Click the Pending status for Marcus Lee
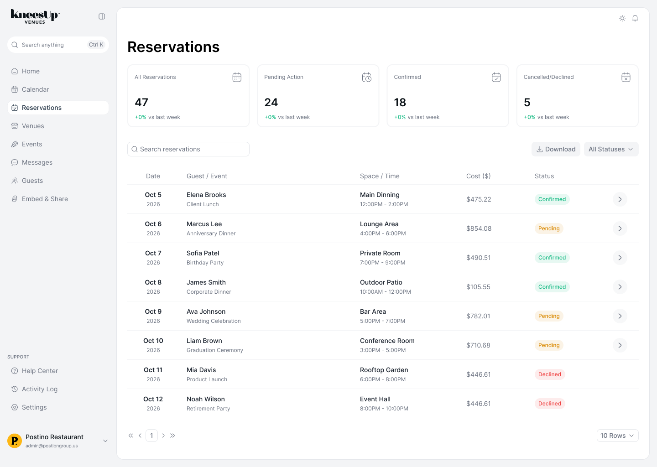This screenshot has height=467, width=657. (x=549, y=228)
